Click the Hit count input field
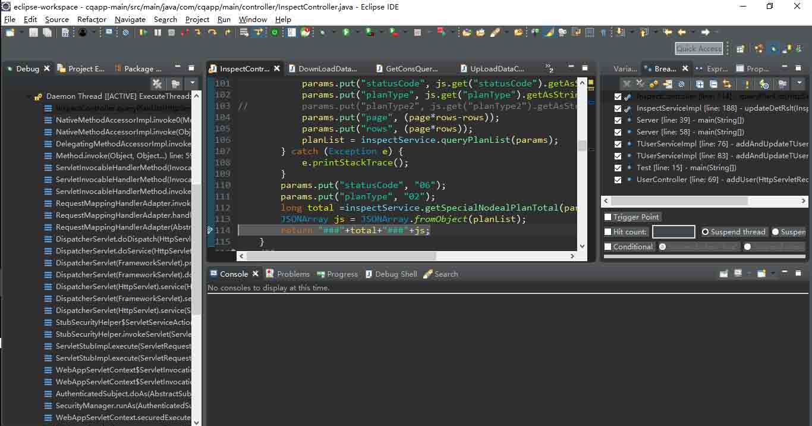Image resolution: width=812 pixels, height=426 pixels. [673, 232]
